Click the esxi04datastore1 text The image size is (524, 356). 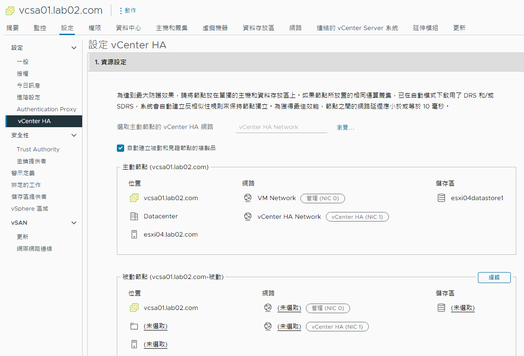point(477,198)
